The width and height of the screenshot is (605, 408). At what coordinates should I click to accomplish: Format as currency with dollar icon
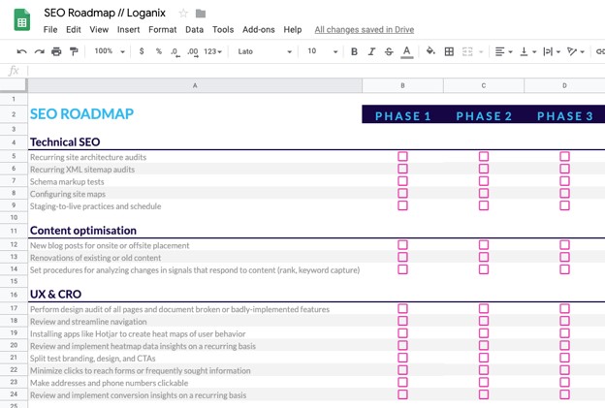click(x=142, y=51)
